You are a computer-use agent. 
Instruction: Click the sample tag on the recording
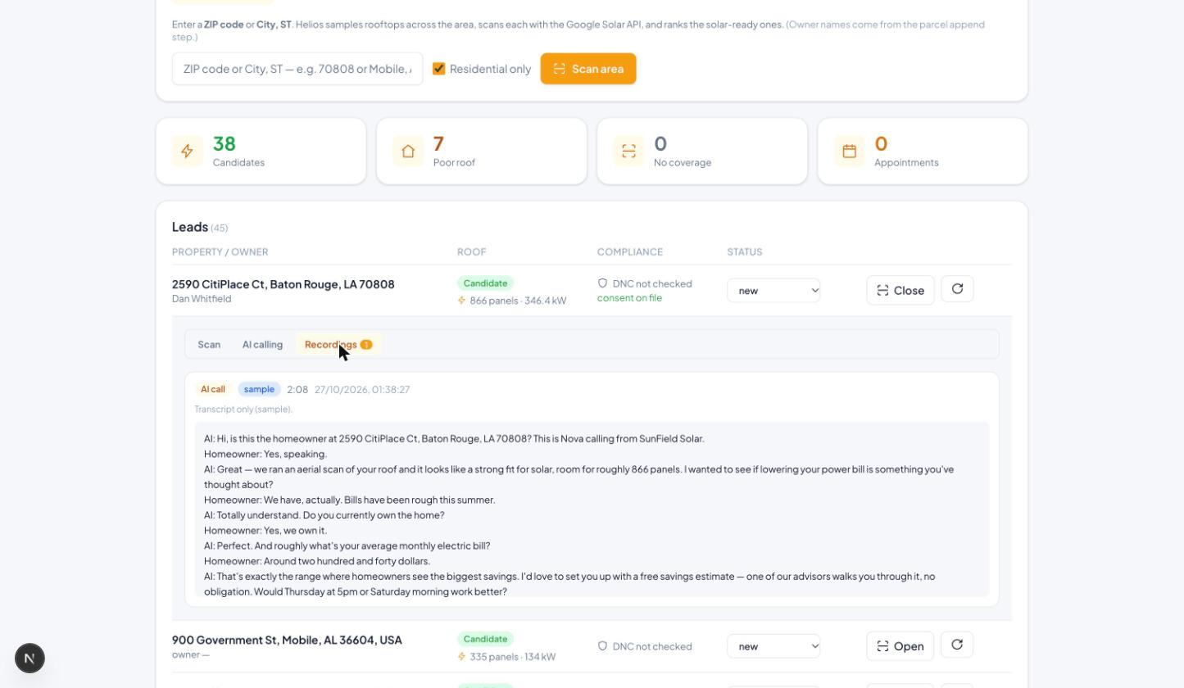[259, 389]
